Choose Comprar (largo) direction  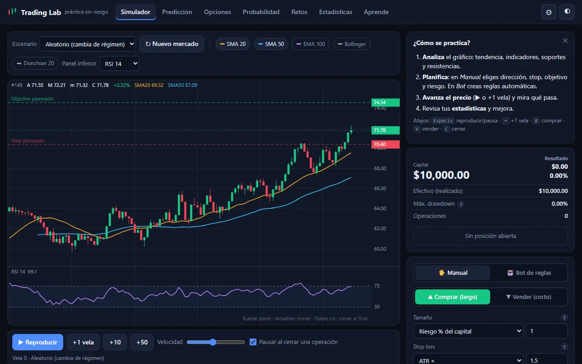tap(453, 297)
